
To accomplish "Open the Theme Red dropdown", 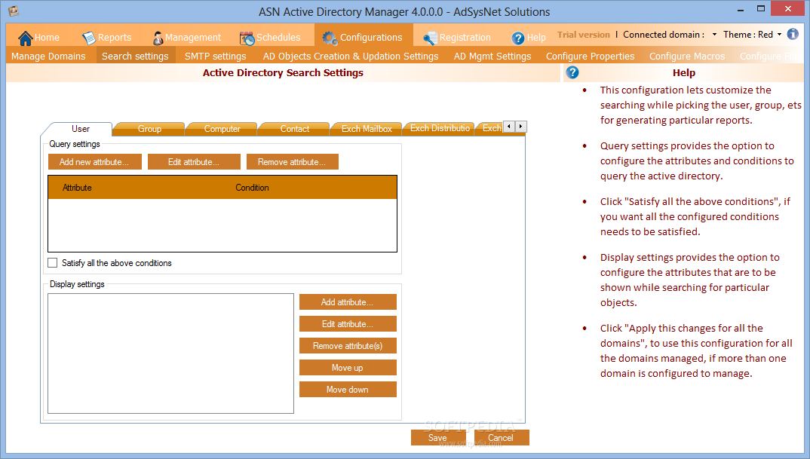I will coord(779,35).
